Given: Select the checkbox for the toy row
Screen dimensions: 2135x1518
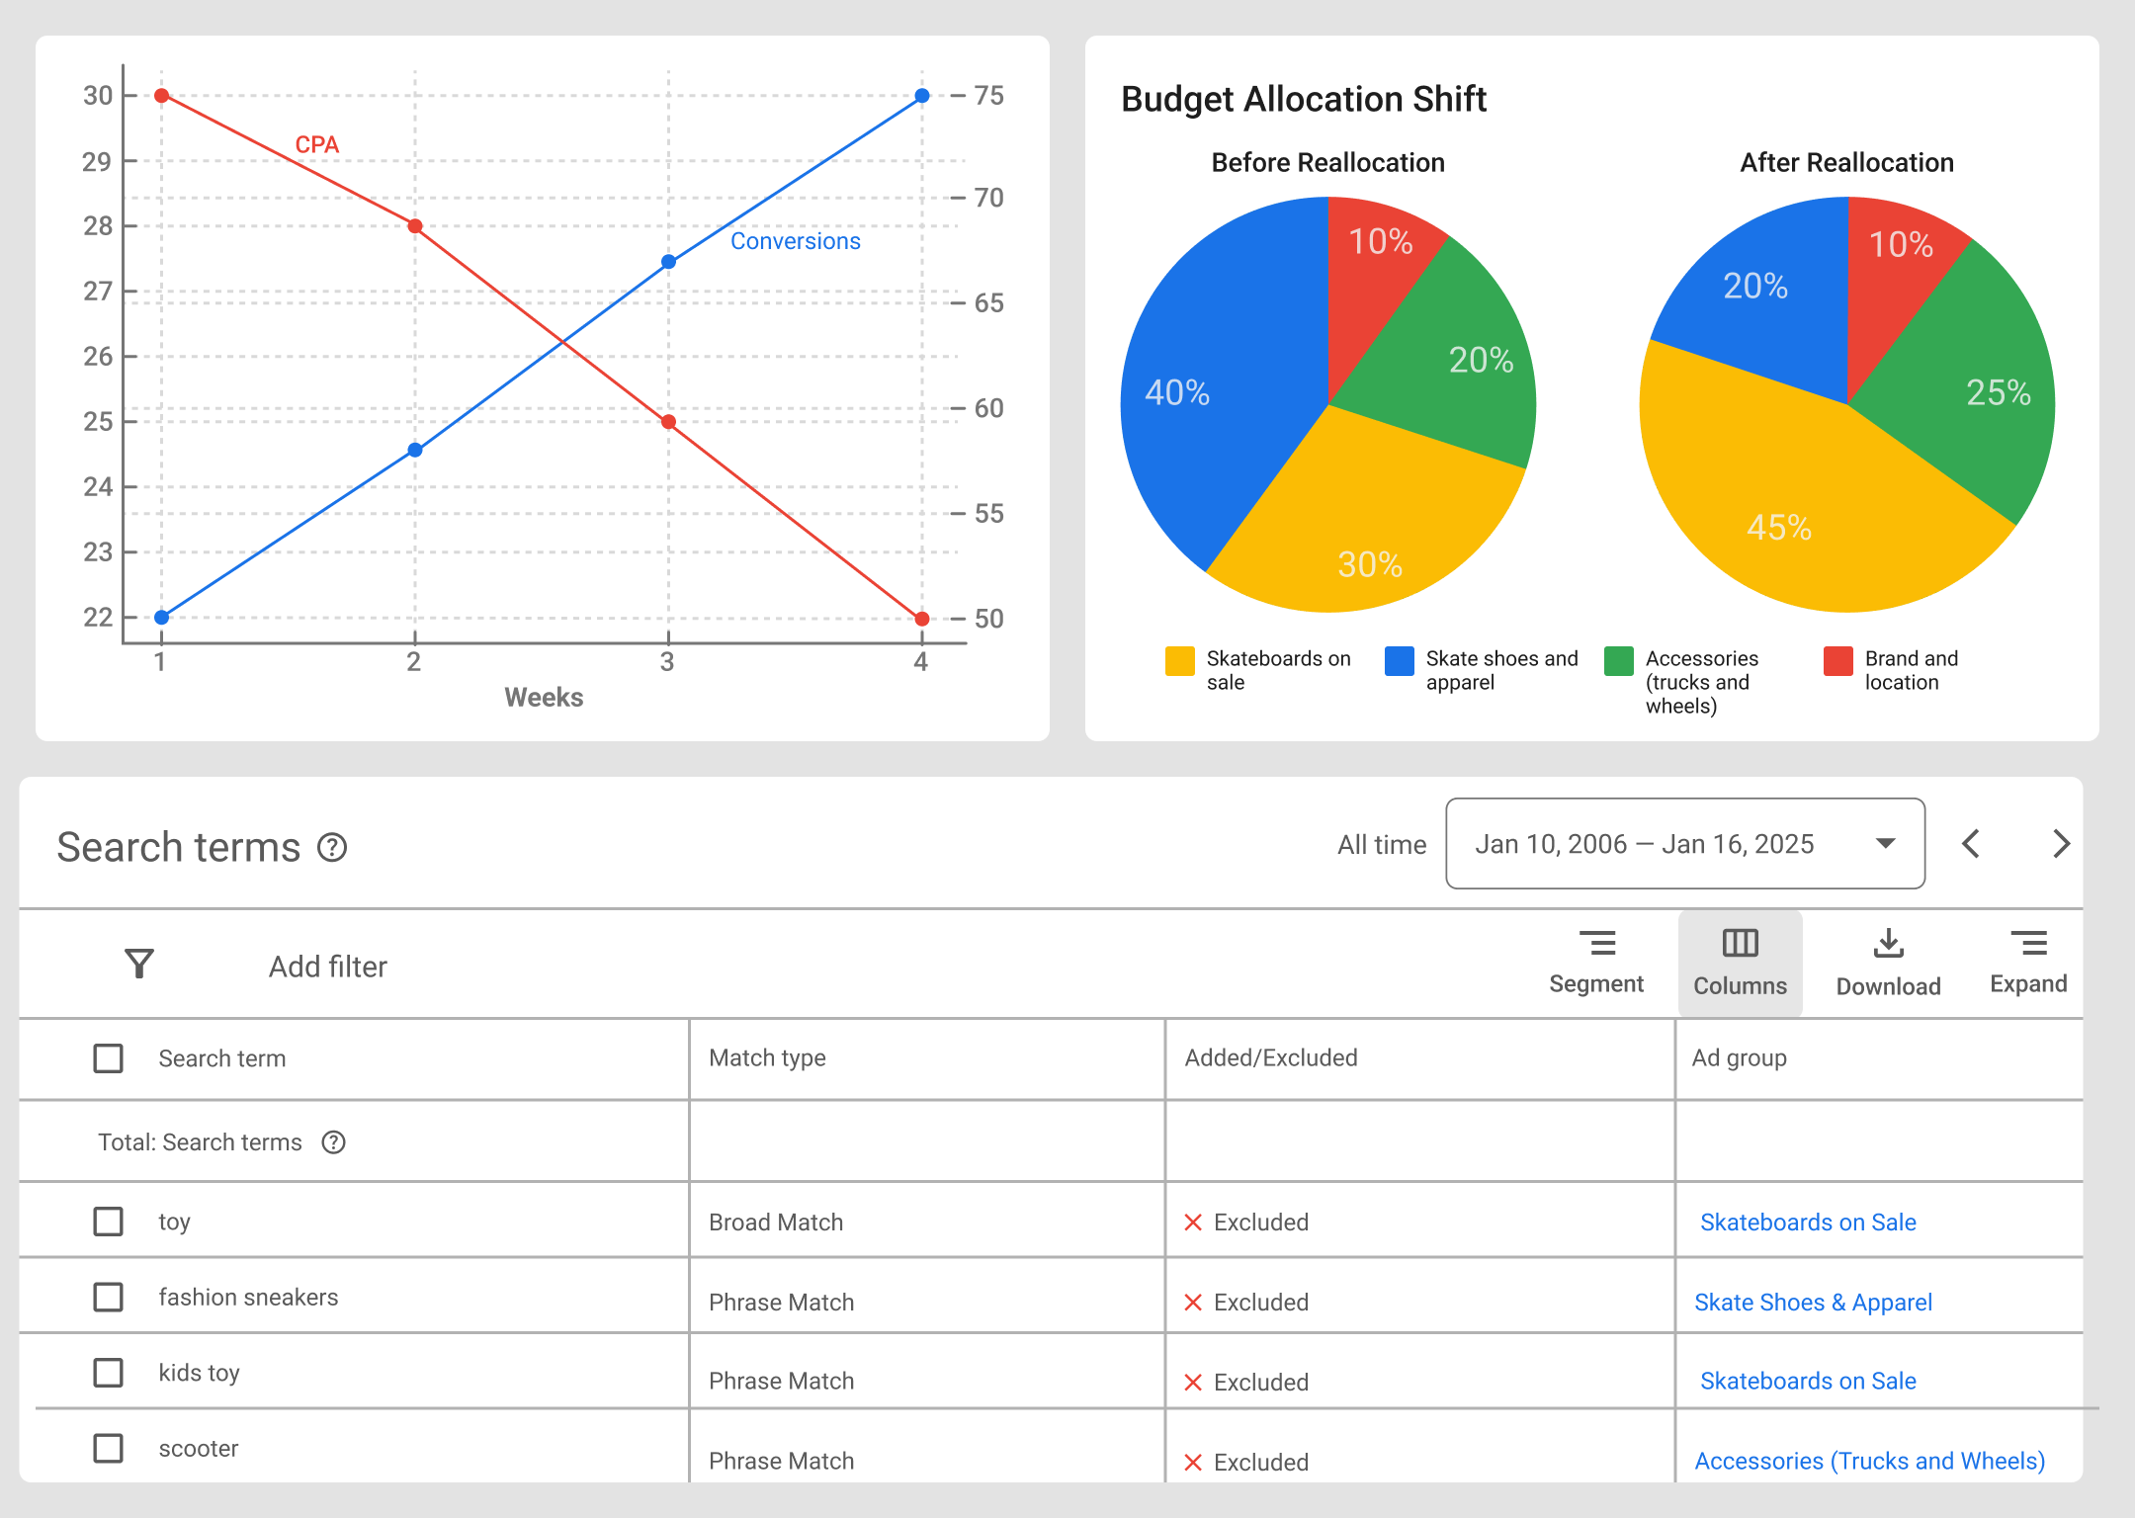Looking at the screenshot, I should click(107, 1222).
